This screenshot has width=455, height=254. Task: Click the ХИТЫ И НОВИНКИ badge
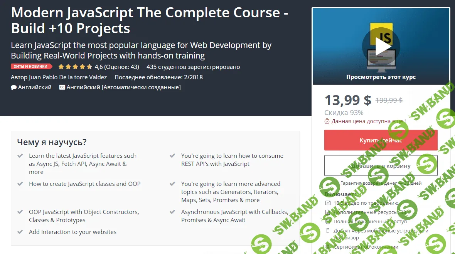pos(31,66)
